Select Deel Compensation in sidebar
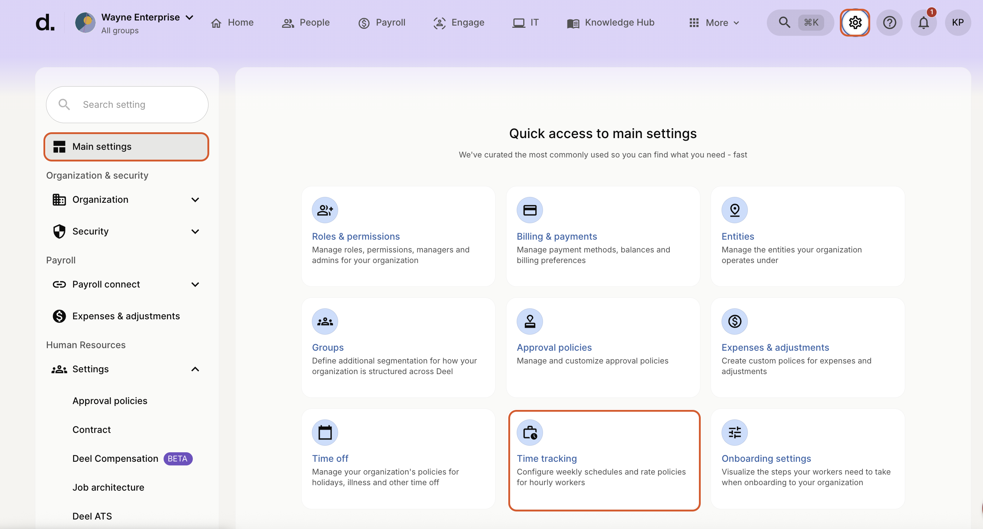 (115, 459)
